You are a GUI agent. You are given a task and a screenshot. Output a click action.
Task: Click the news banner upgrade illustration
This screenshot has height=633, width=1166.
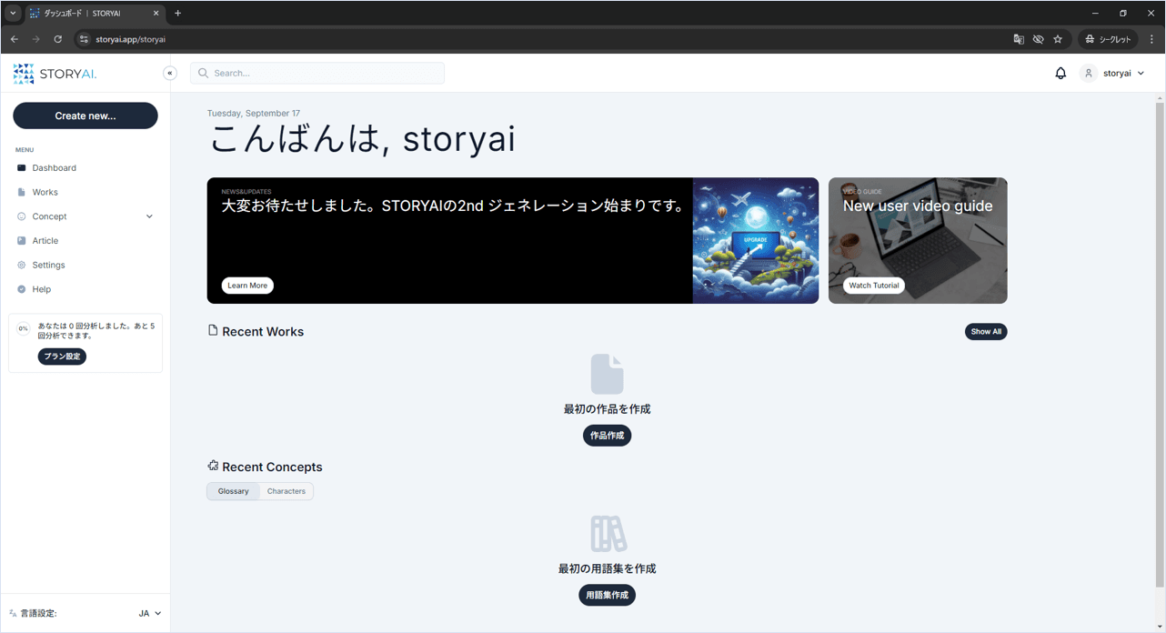[x=755, y=240]
